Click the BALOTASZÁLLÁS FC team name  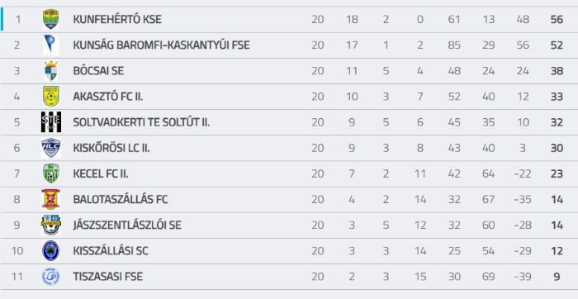point(121,199)
